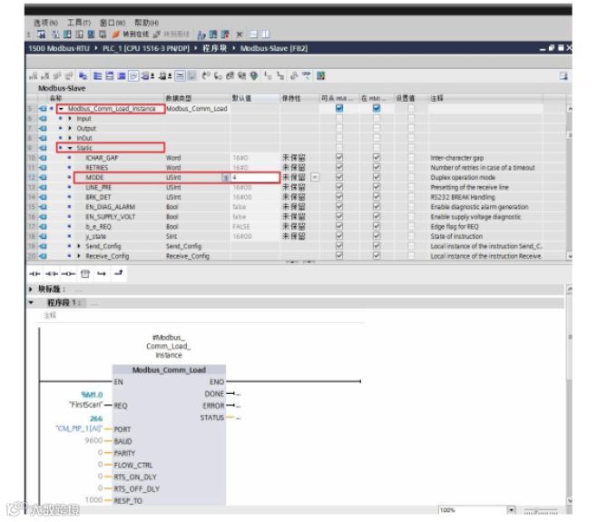Screen dimensions: 598x522
Task: Click 程序块 in the breadcrumb path
Action: (215, 48)
